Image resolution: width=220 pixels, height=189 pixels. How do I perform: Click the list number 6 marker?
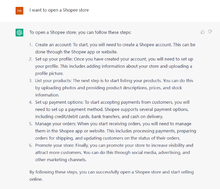31,145
